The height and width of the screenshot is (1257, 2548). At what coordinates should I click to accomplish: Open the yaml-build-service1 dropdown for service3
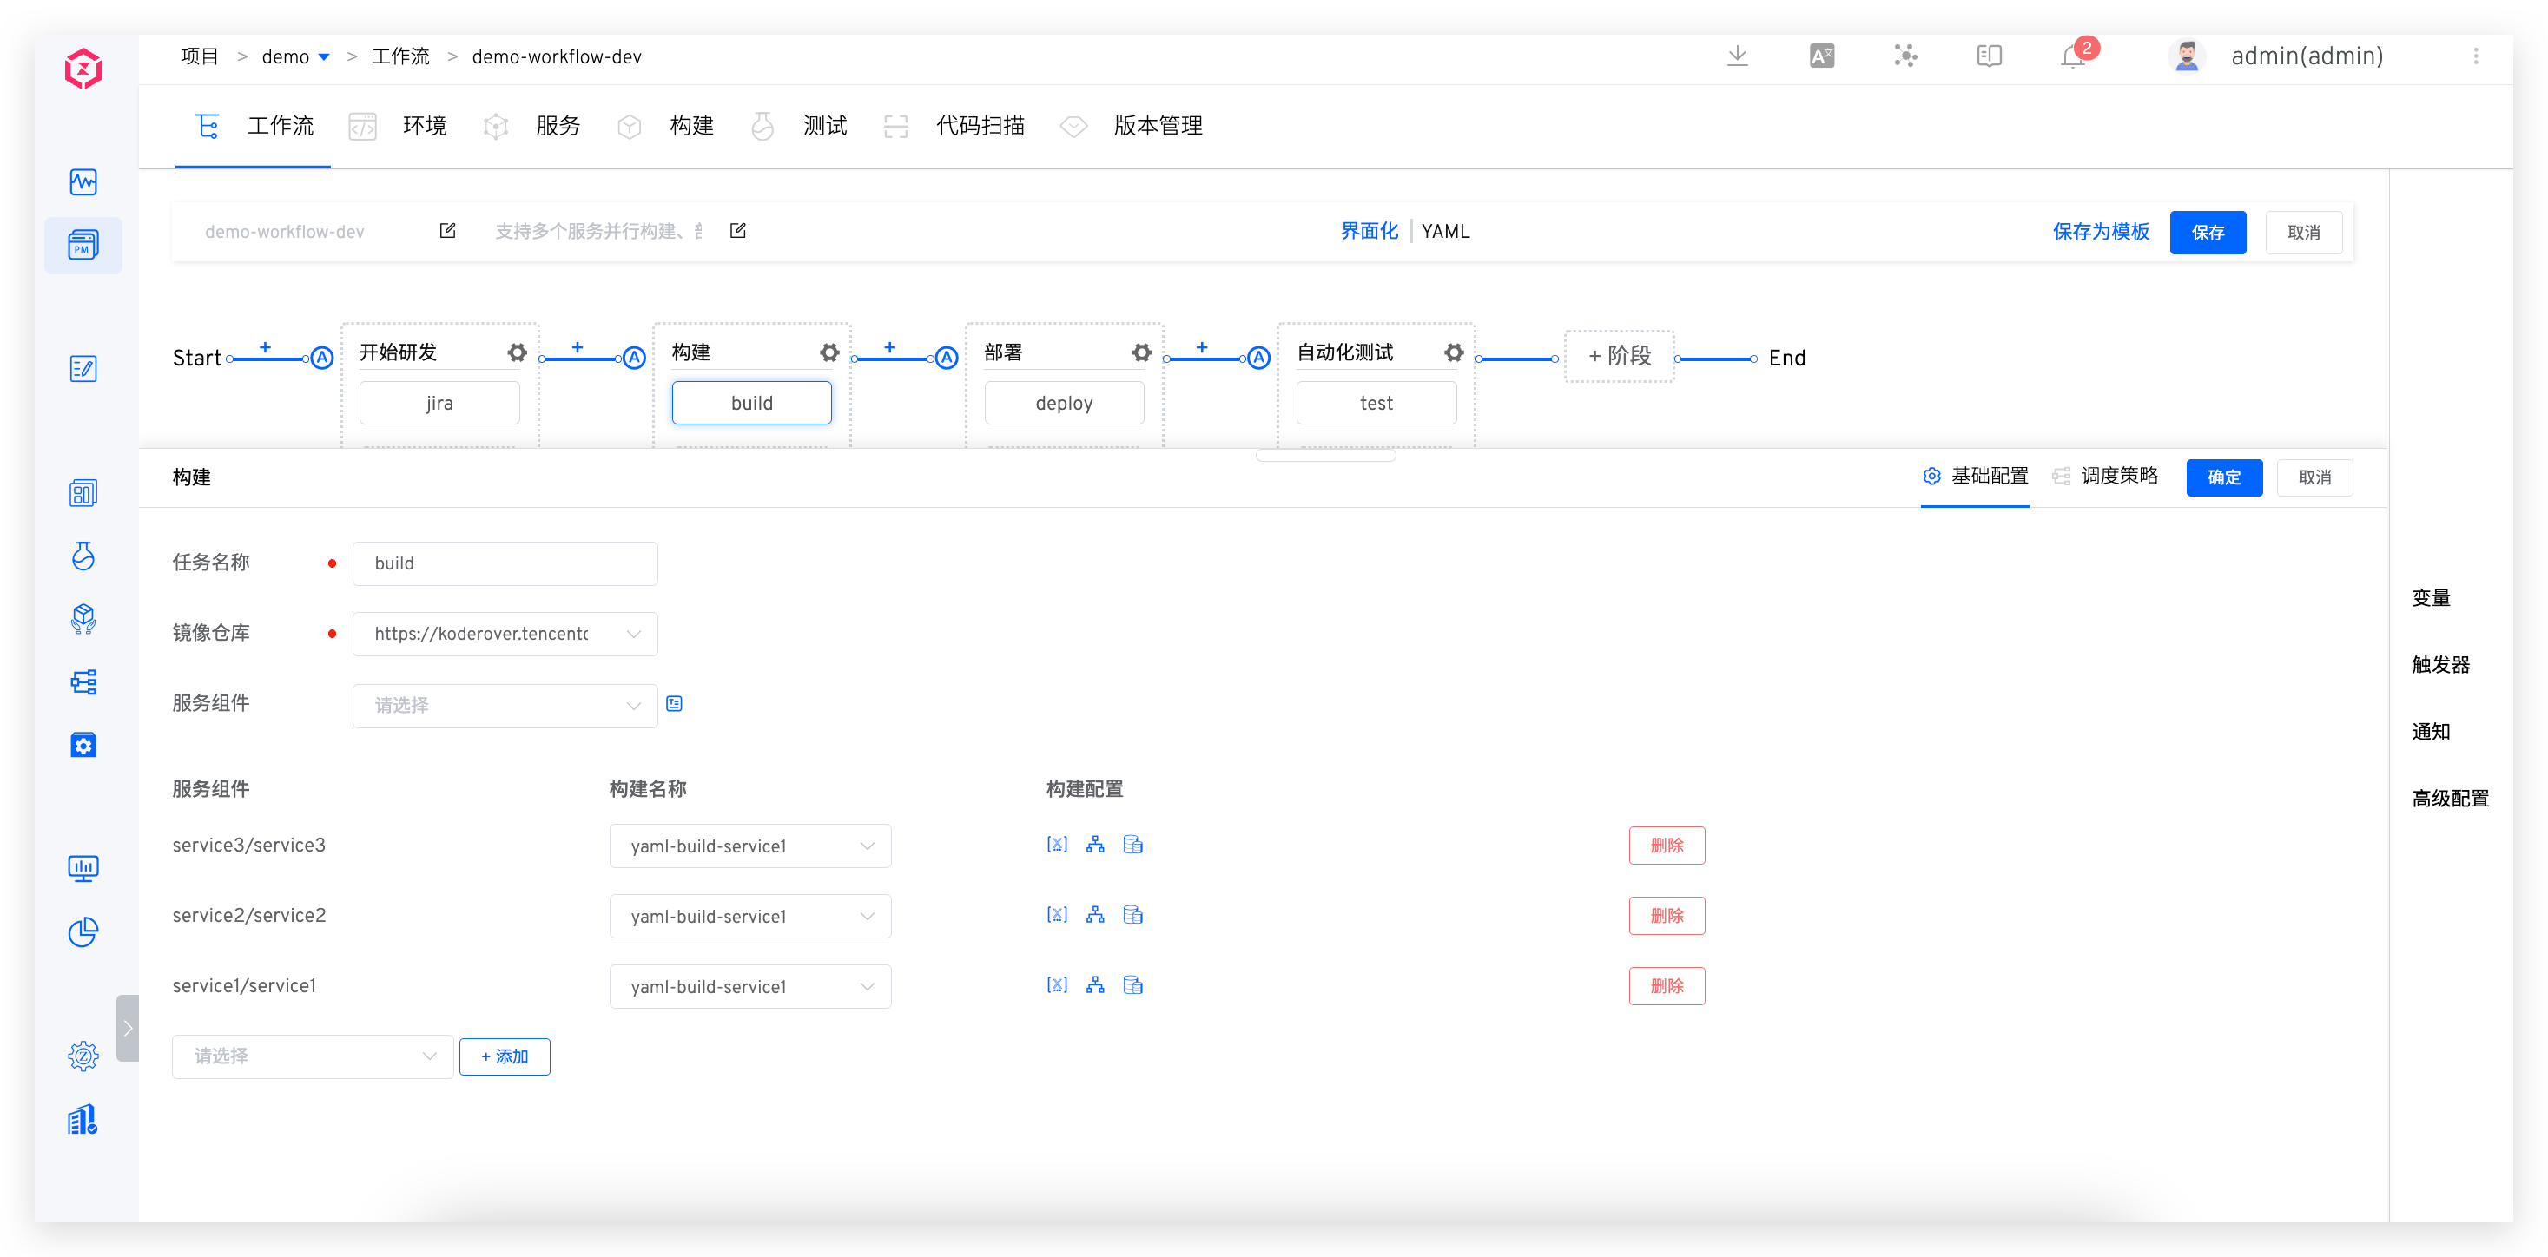(750, 846)
